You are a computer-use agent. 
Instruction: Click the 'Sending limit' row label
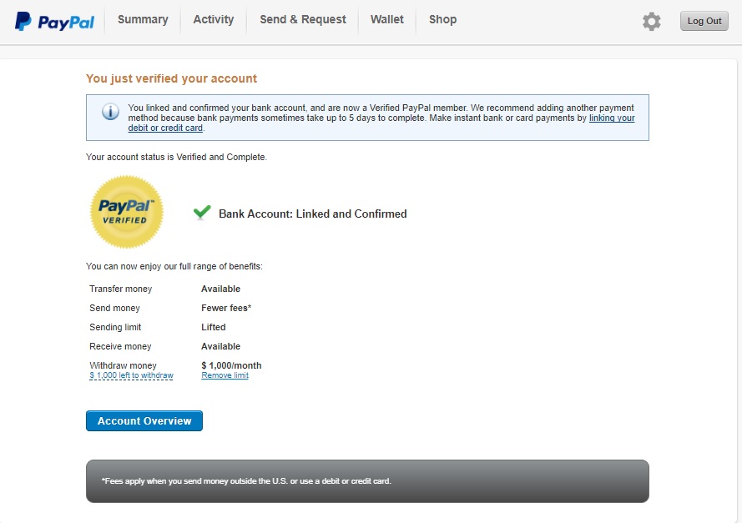(x=115, y=327)
